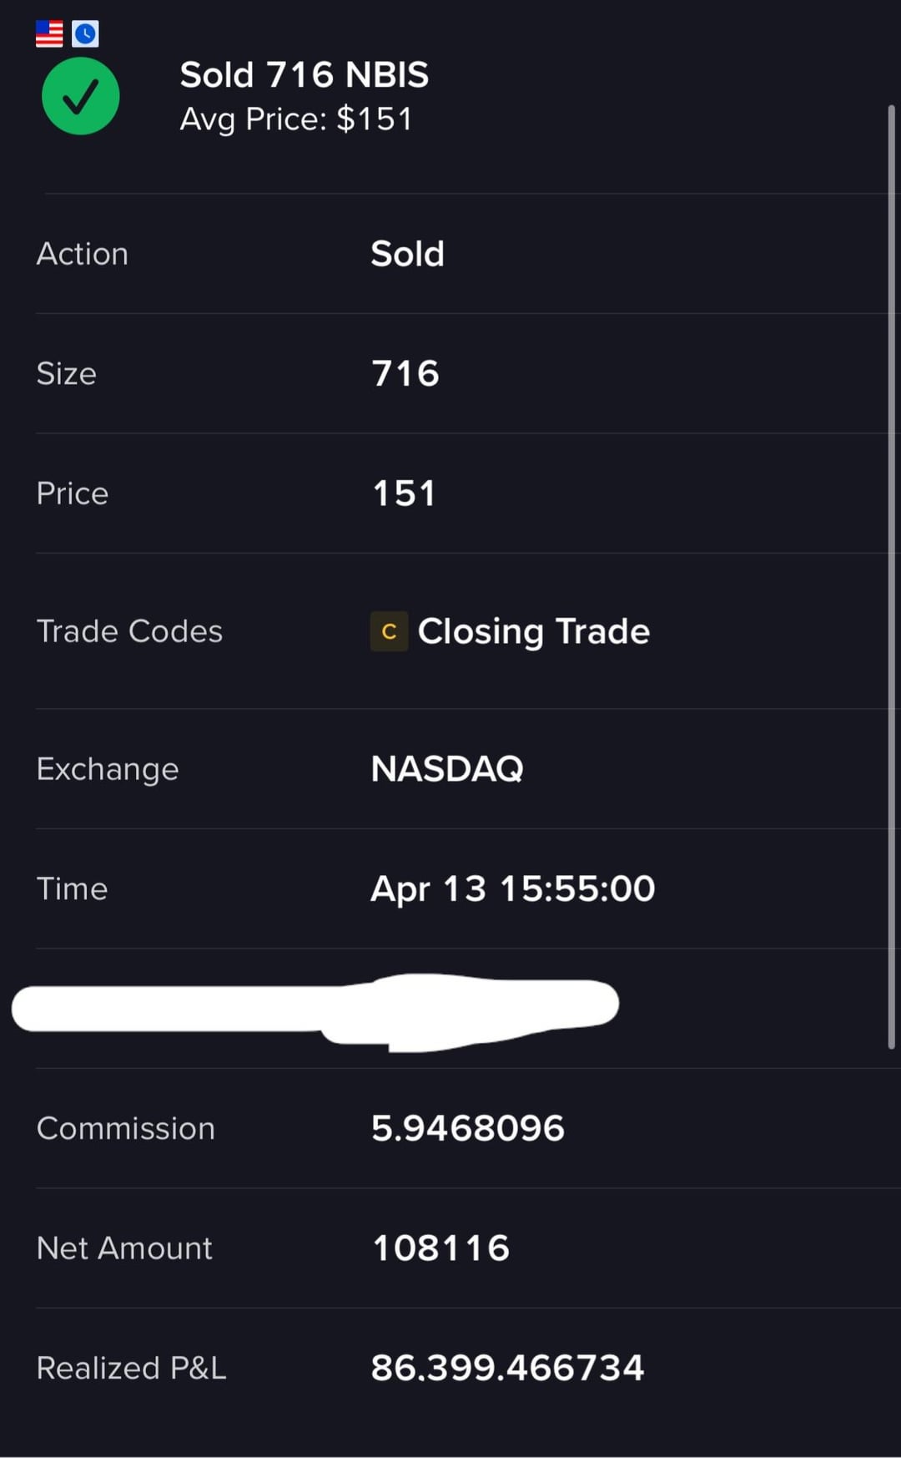
Task: Tap the green checkmark order status icon
Action: pyautogui.click(x=81, y=96)
